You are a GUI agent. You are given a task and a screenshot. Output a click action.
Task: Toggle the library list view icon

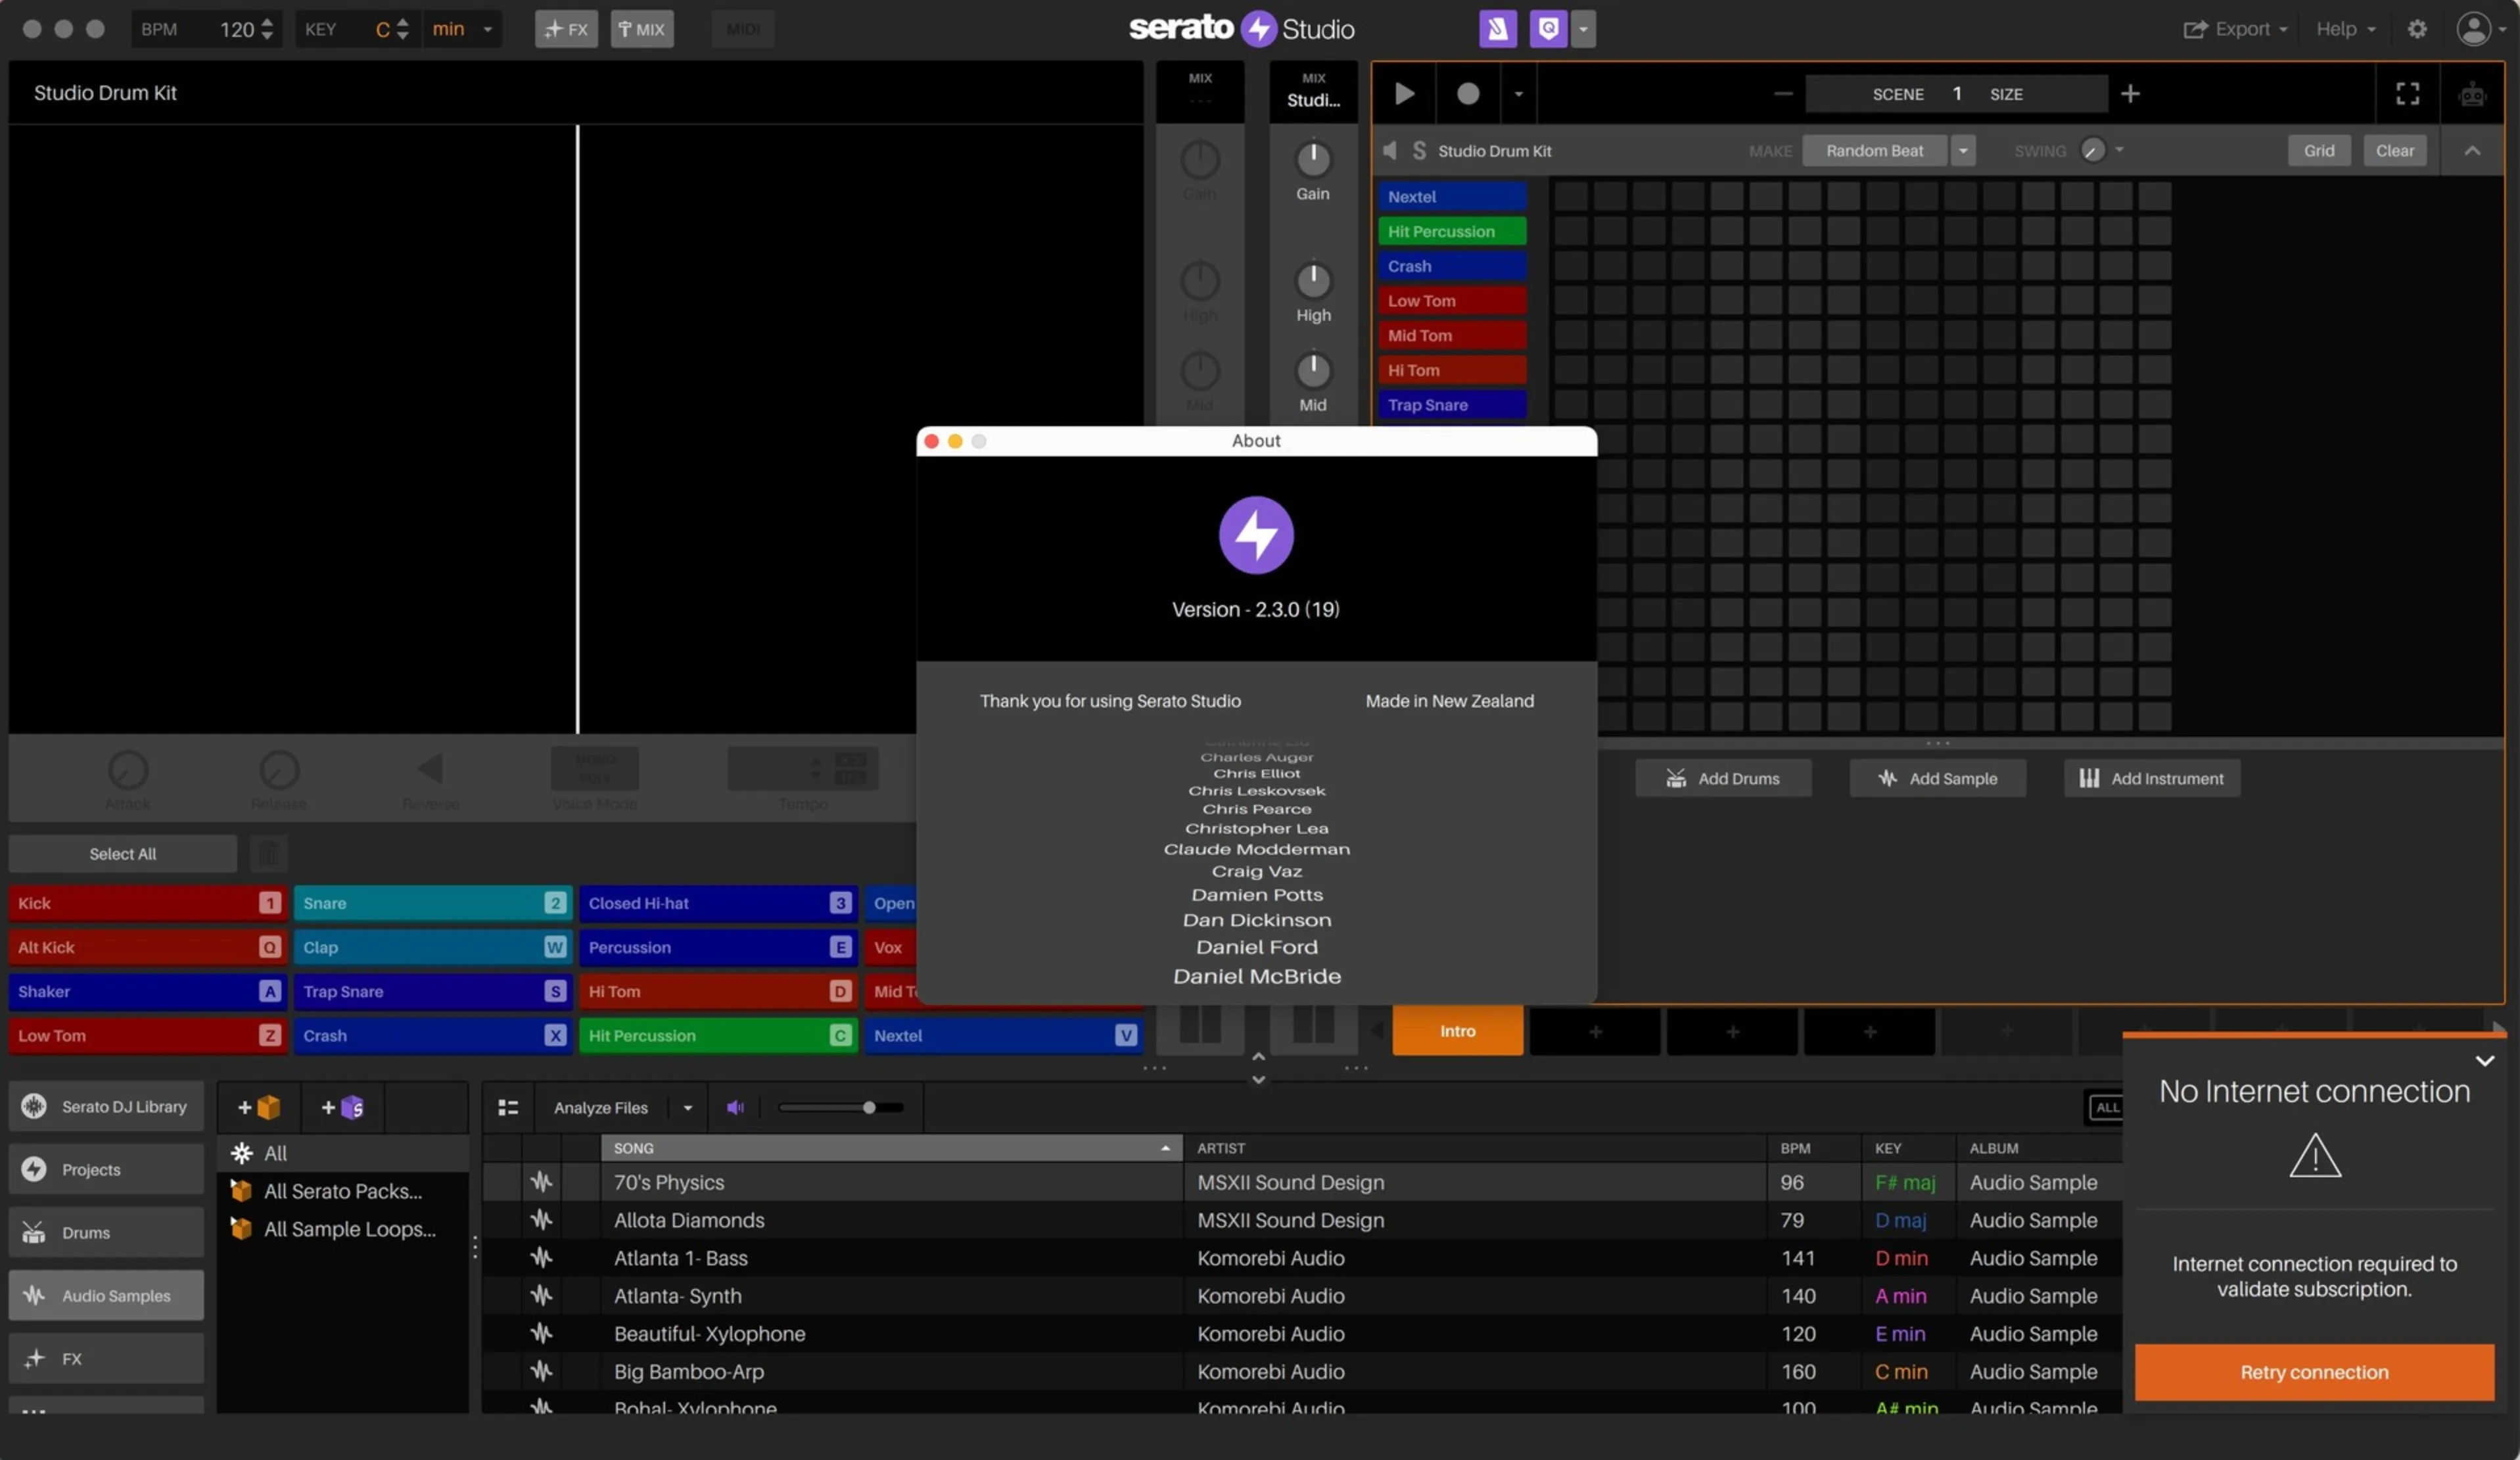[508, 1107]
